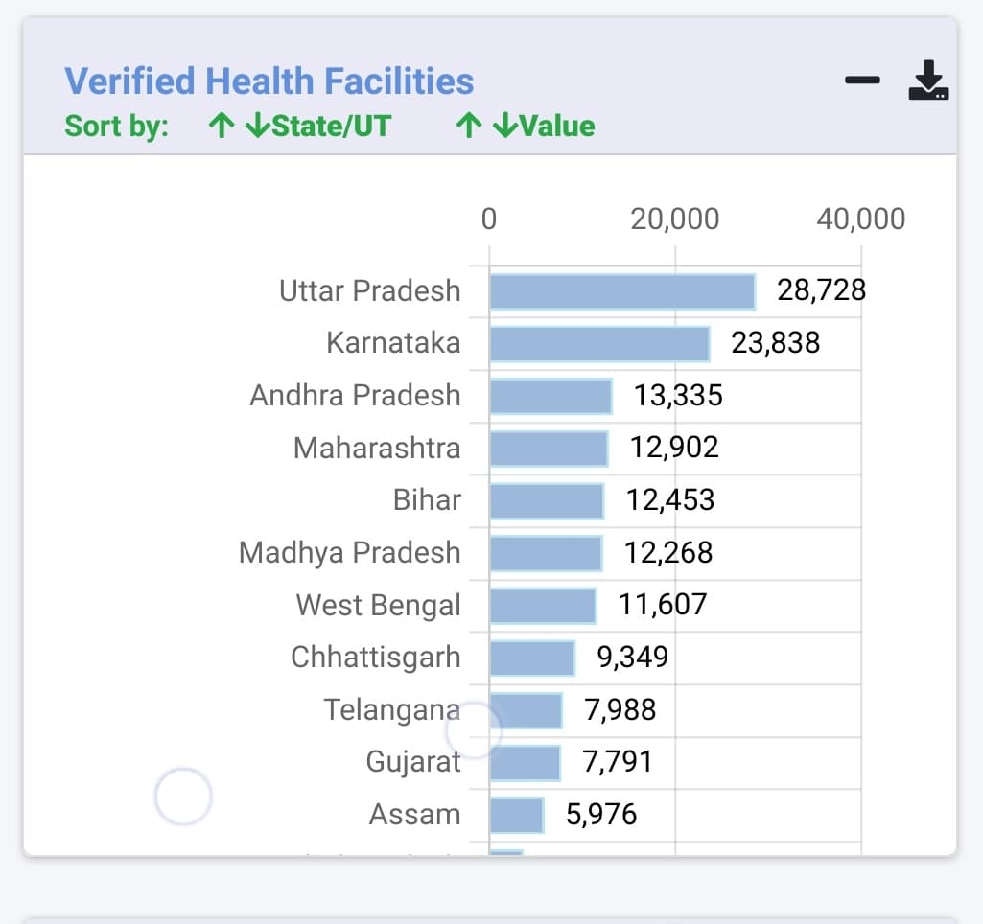Click the Telangana bar
This screenshot has height=924, width=983.
point(527,710)
